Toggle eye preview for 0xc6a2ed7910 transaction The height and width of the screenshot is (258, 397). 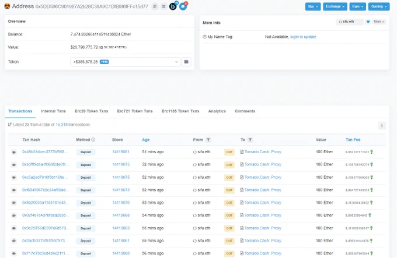tap(14, 178)
